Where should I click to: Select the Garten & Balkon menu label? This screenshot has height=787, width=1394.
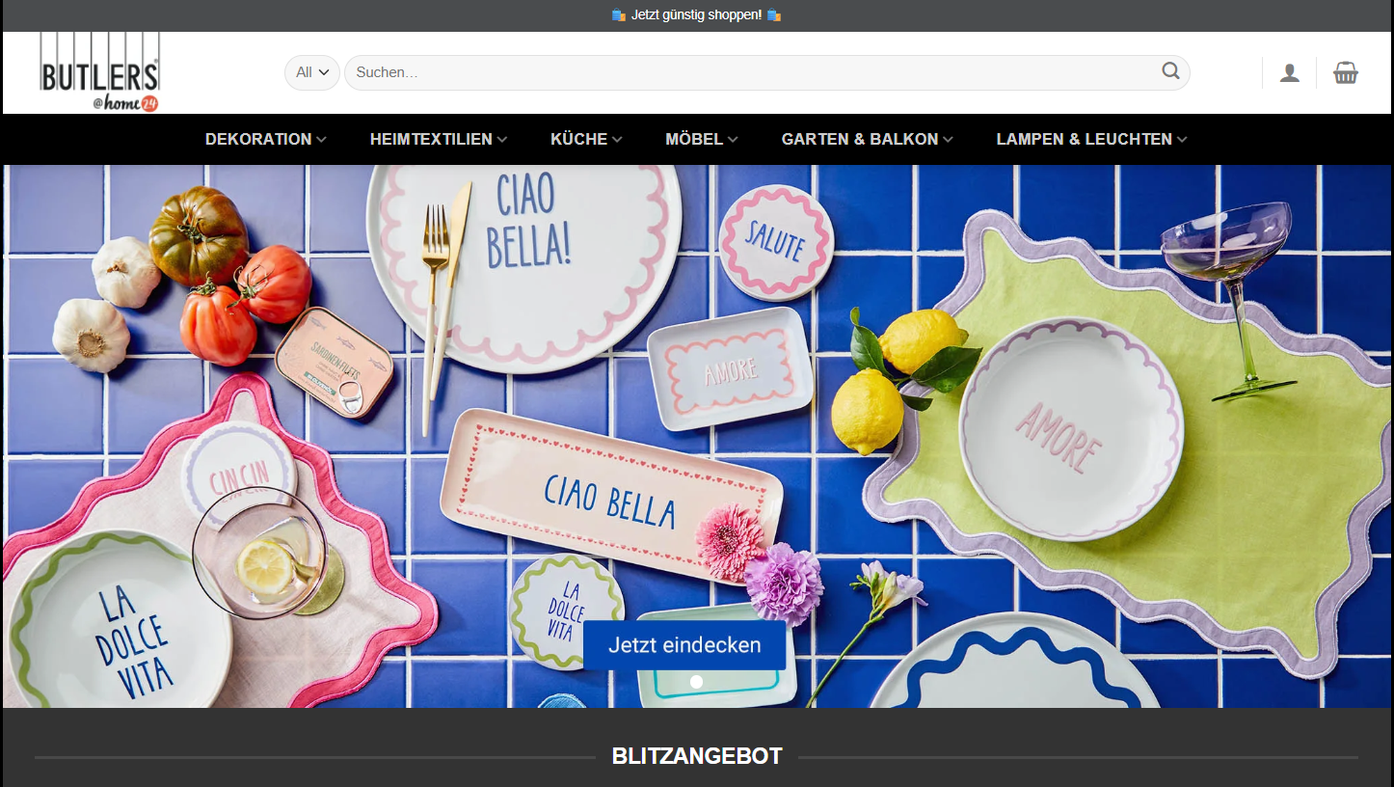click(859, 139)
